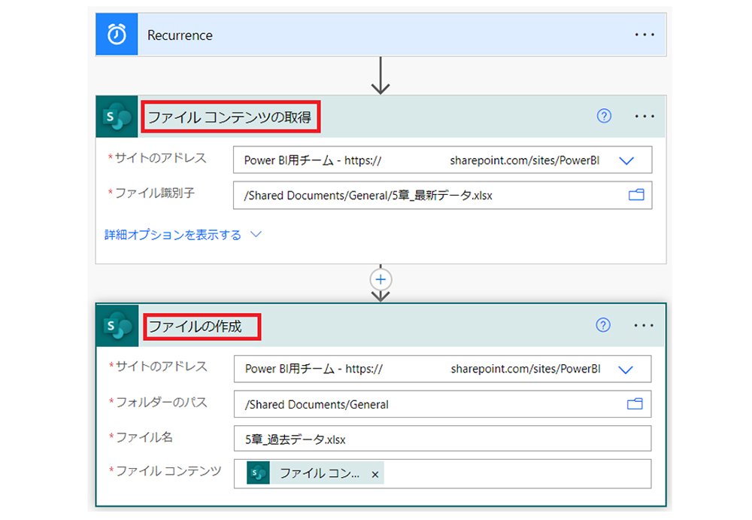Click SharePoint icon on ファイル コンテンツの取得 step
752x520 pixels.
click(x=117, y=117)
